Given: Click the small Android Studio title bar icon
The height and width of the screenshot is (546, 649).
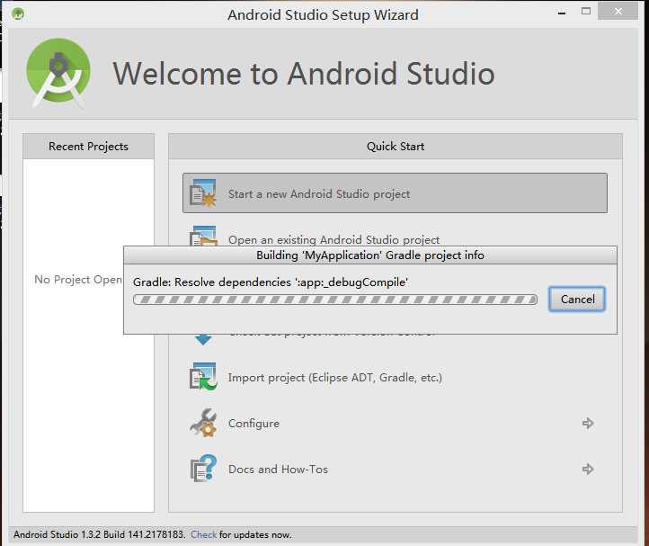Looking at the screenshot, I should point(18,14).
